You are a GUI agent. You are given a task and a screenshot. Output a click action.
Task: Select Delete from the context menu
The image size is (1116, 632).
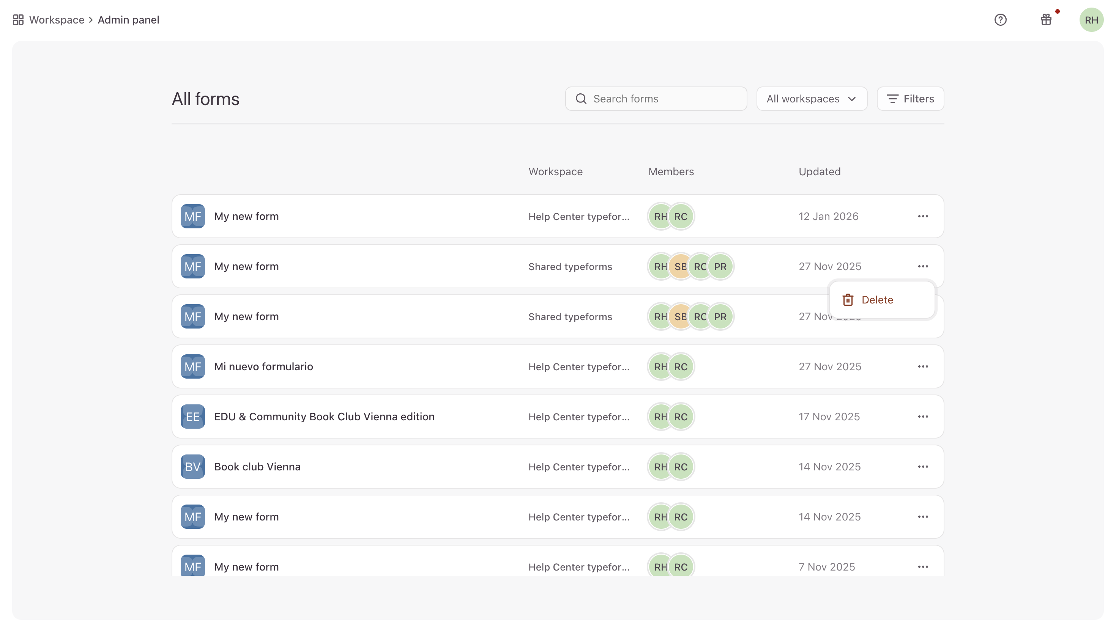pyautogui.click(x=877, y=300)
